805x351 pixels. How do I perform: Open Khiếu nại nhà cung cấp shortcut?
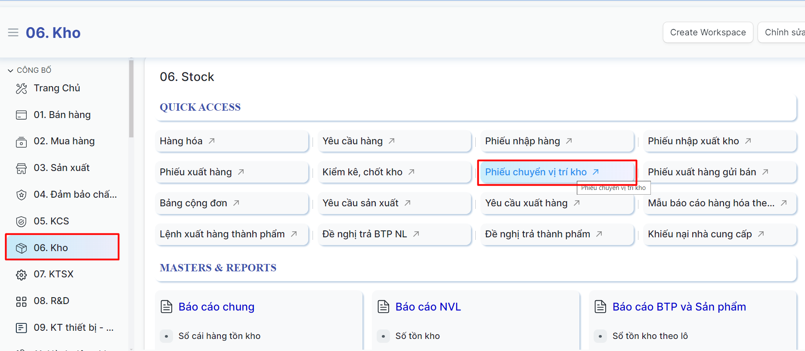pyautogui.click(x=700, y=234)
